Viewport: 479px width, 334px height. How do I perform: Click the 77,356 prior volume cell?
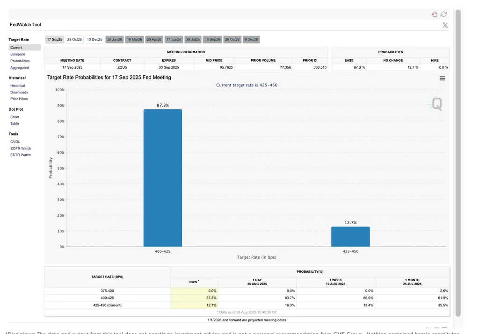(x=263, y=67)
